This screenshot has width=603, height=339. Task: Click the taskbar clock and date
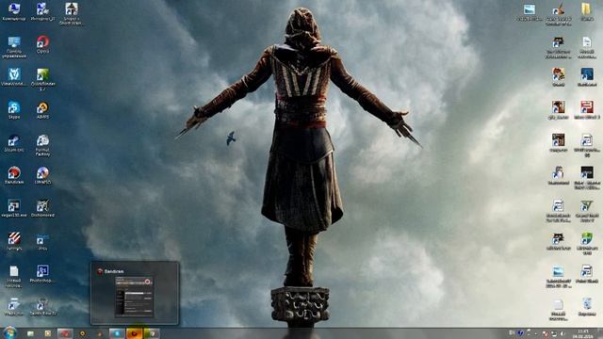pos(582,333)
